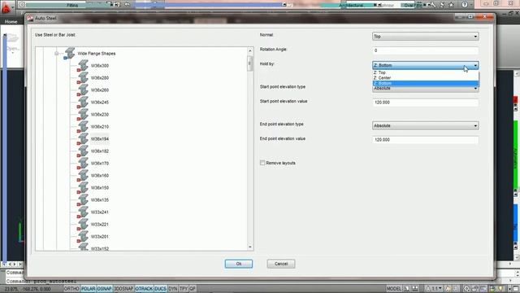Toggle QP quick properties in status bar
Image resolution: width=520 pixels, height=293 pixels.
(x=193, y=289)
